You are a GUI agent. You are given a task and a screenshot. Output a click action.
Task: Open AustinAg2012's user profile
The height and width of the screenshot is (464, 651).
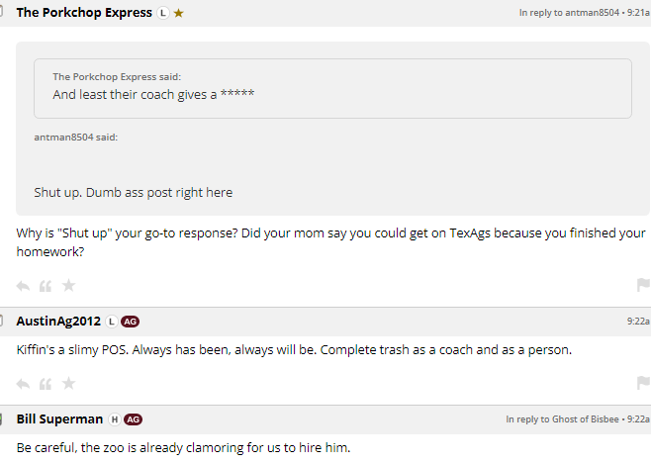[x=58, y=321]
